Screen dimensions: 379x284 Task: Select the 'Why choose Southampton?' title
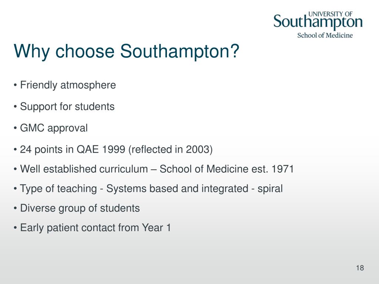click(127, 51)
